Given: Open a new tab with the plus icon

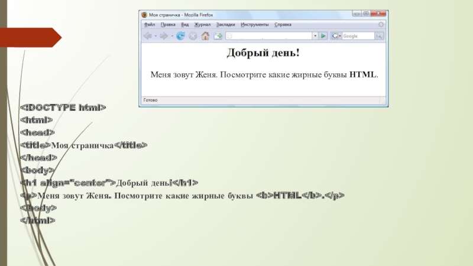Looking at the screenshot, I should [x=218, y=36].
